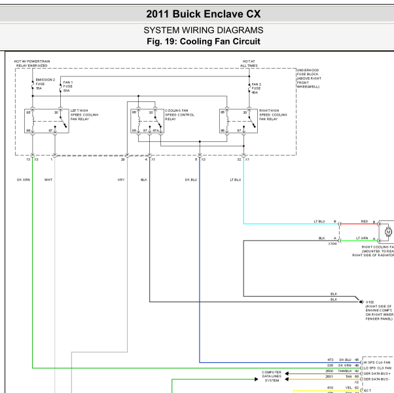Click the 'LO SPD CLG FAN' pin label
The image size is (394, 393).
(378, 368)
